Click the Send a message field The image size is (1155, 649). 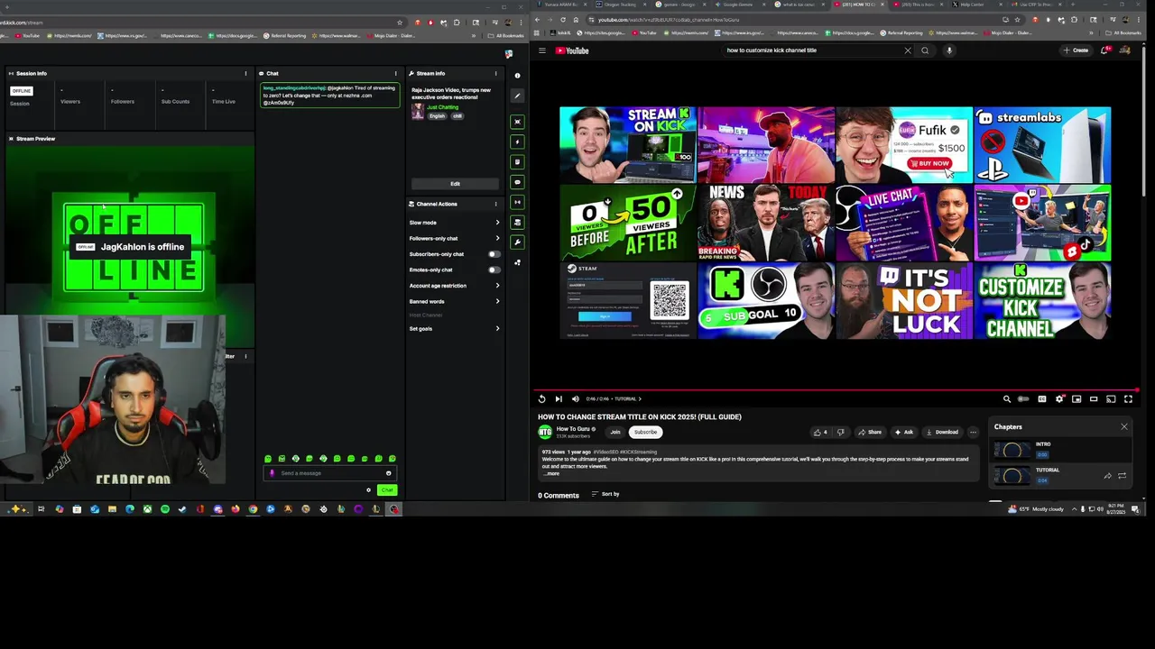329,473
